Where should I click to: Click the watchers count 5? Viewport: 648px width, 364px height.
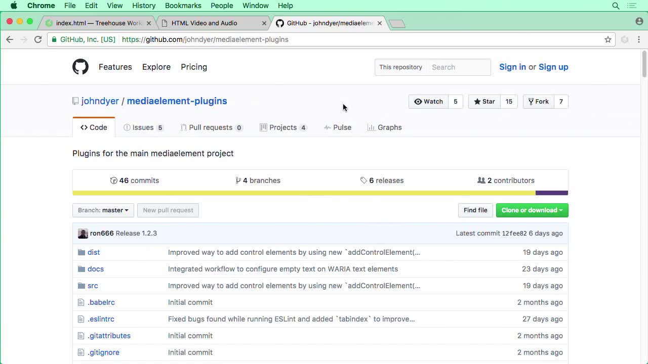point(455,102)
